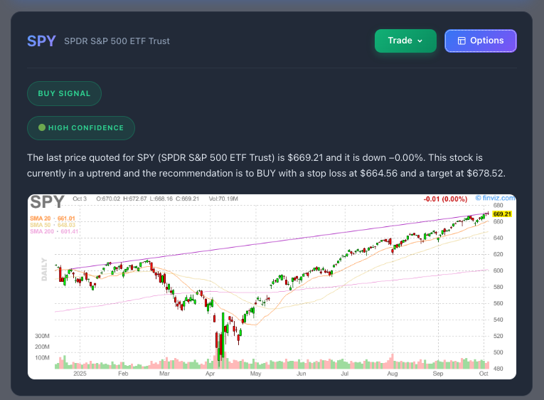This screenshot has height=400, width=544.
Task: Click the Aug month label on chart axis
Action: (392, 373)
